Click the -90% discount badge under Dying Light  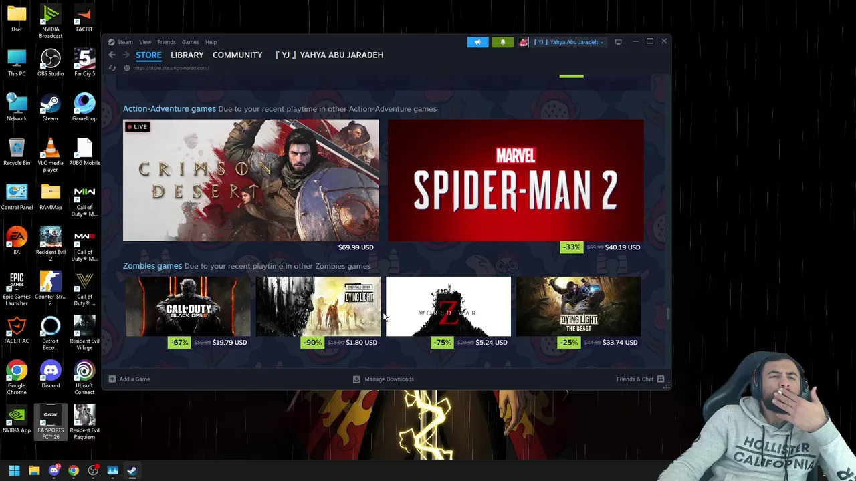pos(312,343)
